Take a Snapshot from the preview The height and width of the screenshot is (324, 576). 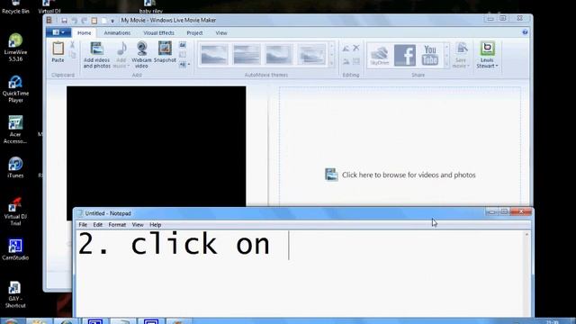(x=165, y=52)
